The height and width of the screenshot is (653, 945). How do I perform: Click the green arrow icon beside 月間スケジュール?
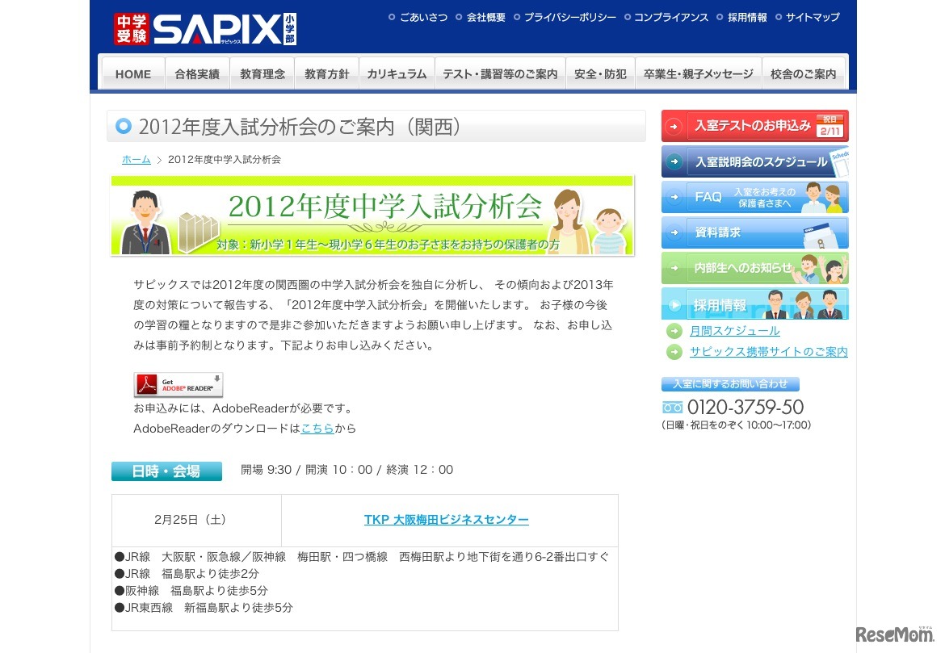click(673, 331)
